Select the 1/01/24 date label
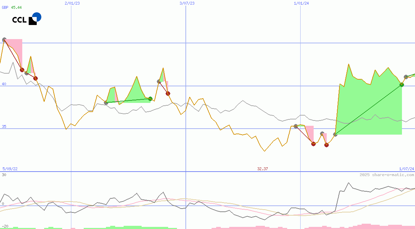Image resolution: width=415 pixels, height=229 pixels. (302, 3)
